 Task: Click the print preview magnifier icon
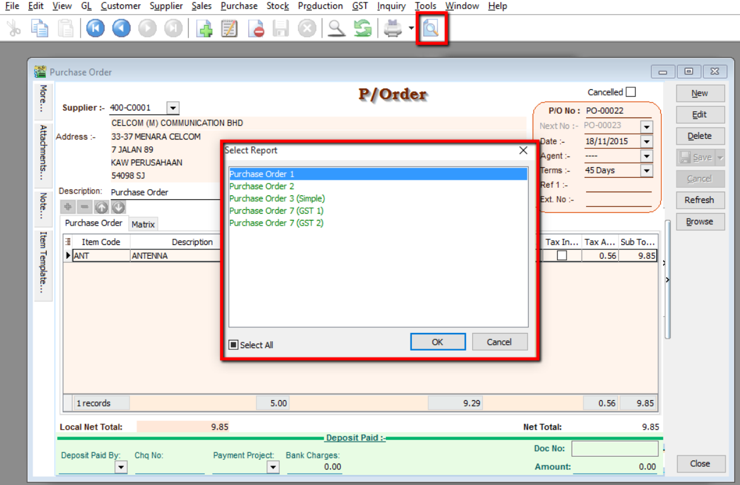pyautogui.click(x=431, y=29)
